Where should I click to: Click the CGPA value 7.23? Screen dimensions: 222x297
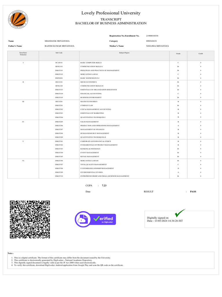point(104,186)
